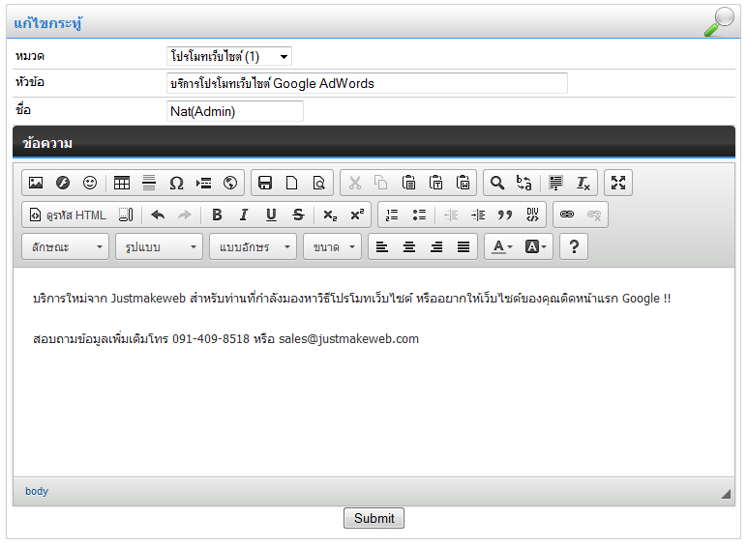Viewport: 748px width, 547px height.
Task: Switch to ดูรหัส HTML source view
Action: [68, 215]
